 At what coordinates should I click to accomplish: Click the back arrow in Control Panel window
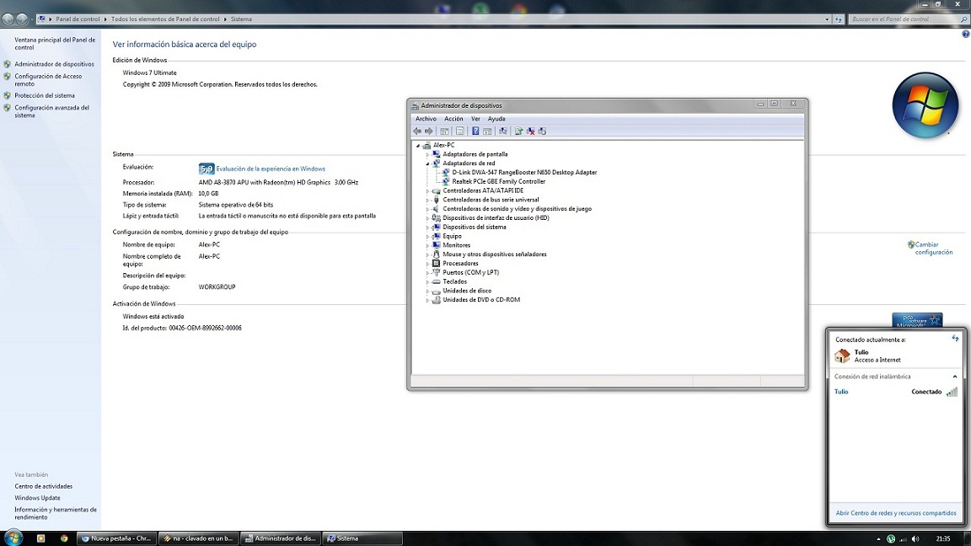8,19
